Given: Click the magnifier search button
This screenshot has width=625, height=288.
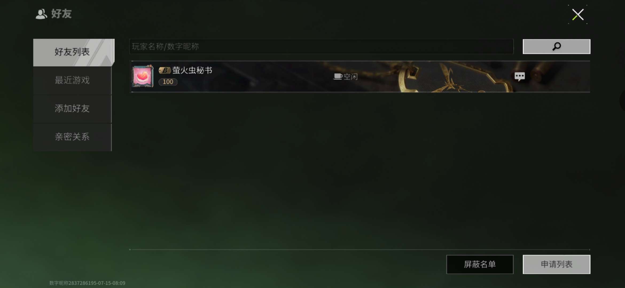Looking at the screenshot, I should pos(556,47).
